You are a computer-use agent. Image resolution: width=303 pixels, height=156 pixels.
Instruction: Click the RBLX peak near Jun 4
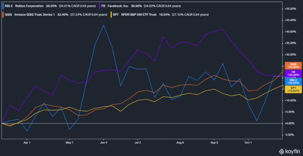(x=103, y=25)
